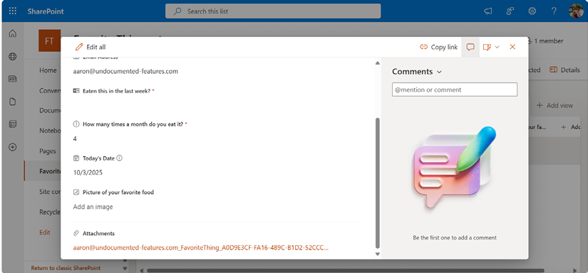Screen dimensions: 588x273
Task: Click the date value 10/3/2025
Action: click(x=88, y=172)
